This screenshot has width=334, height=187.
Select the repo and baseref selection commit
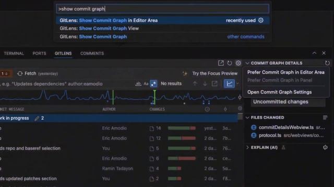(119, 149)
